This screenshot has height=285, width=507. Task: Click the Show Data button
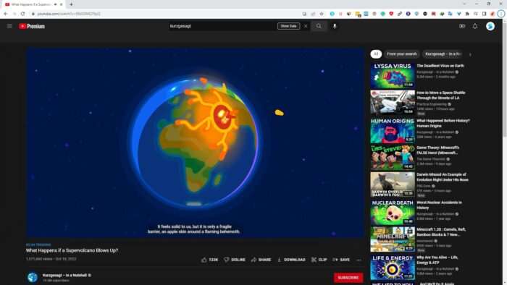pyautogui.click(x=288, y=26)
